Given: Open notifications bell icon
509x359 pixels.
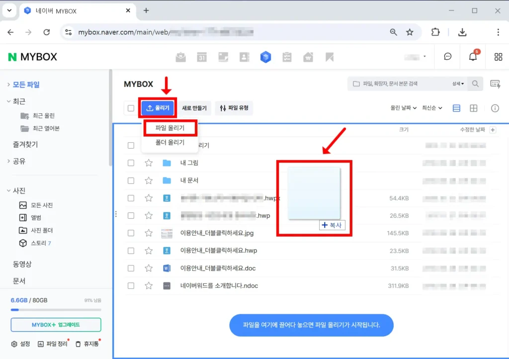Looking at the screenshot, I should [x=473, y=57].
